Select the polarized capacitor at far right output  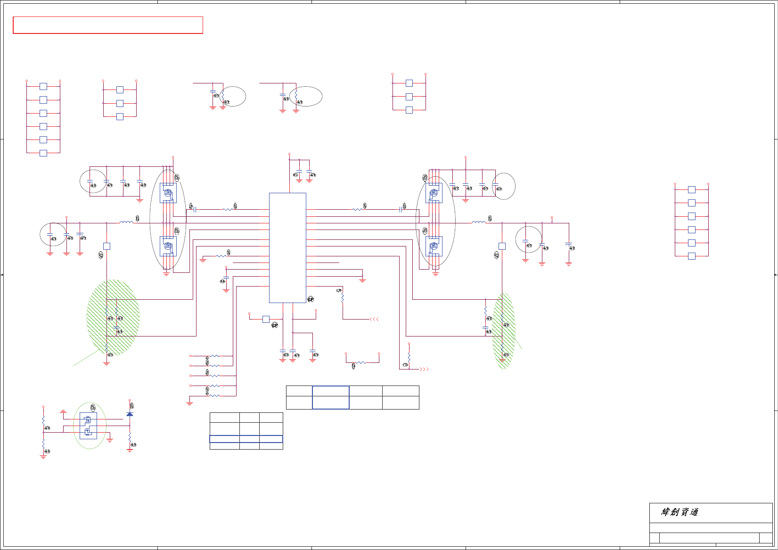click(569, 245)
